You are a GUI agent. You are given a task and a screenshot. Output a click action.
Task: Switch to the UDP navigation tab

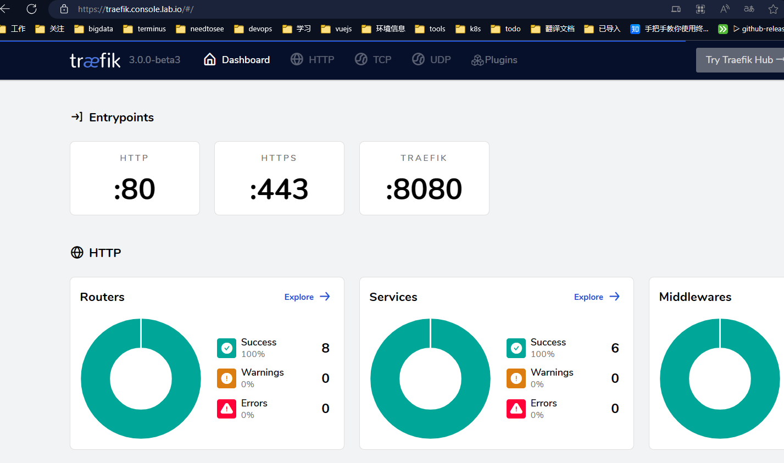[431, 60]
